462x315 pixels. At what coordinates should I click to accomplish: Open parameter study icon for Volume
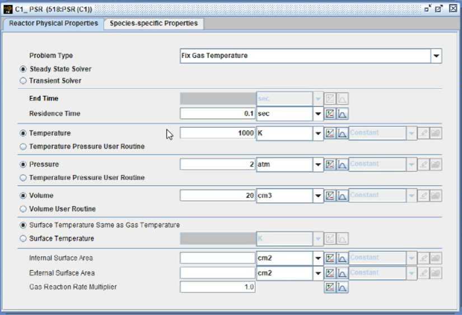330,195
